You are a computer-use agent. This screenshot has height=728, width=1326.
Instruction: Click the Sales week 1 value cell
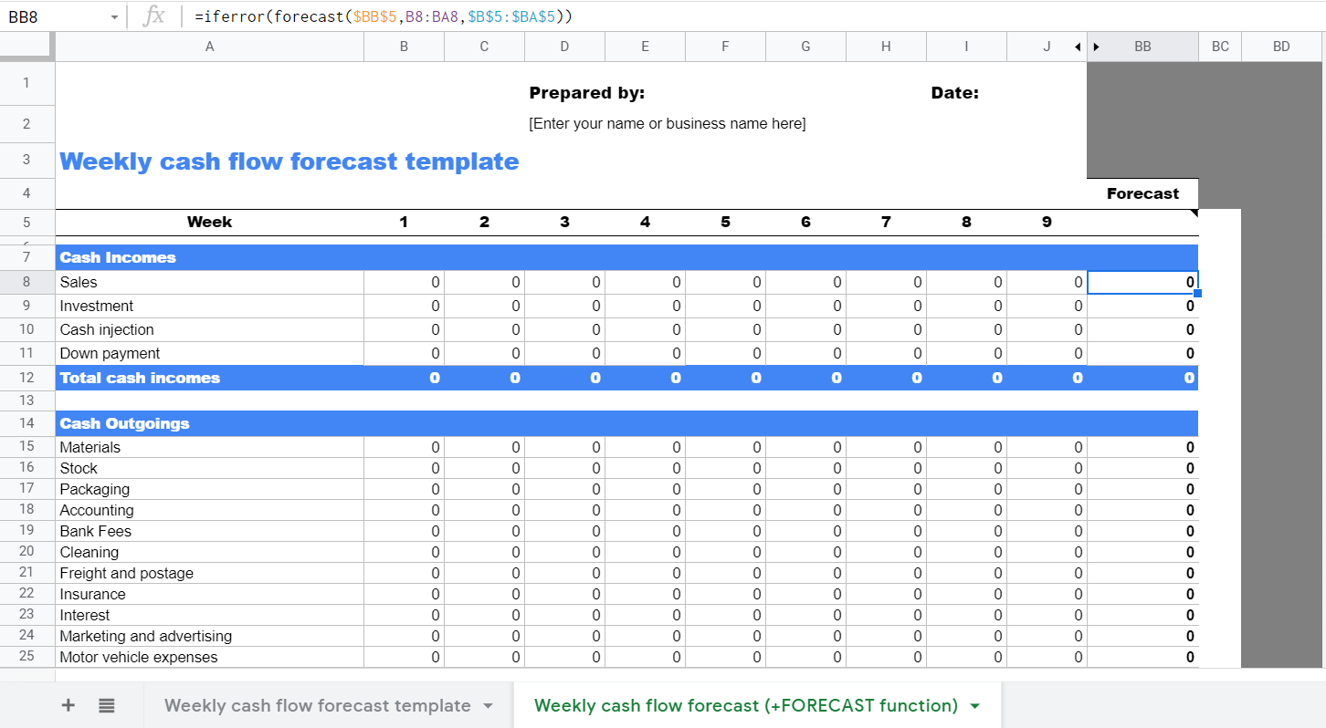(404, 283)
